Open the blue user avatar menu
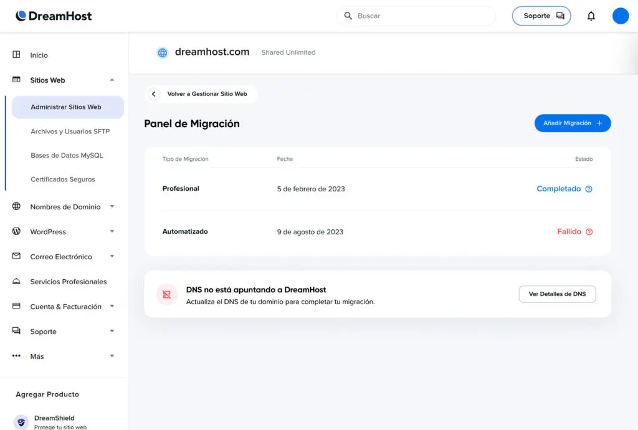Image resolution: width=638 pixels, height=430 pixels. [621, 16]
